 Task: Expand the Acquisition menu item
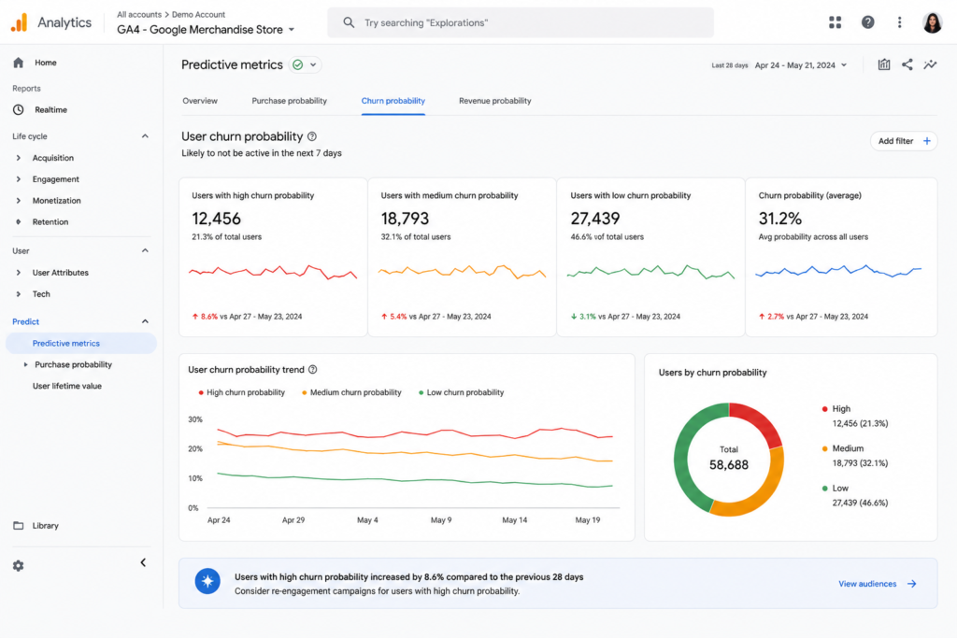coord(19,158)
